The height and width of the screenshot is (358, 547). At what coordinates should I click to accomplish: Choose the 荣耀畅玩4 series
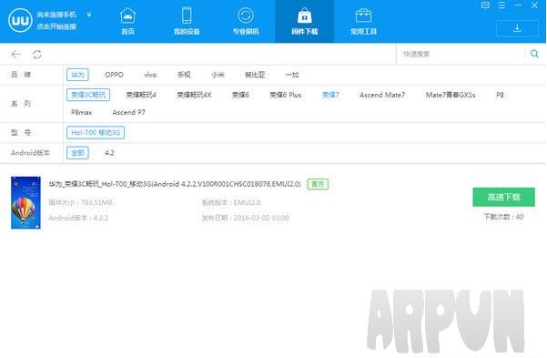141,95
